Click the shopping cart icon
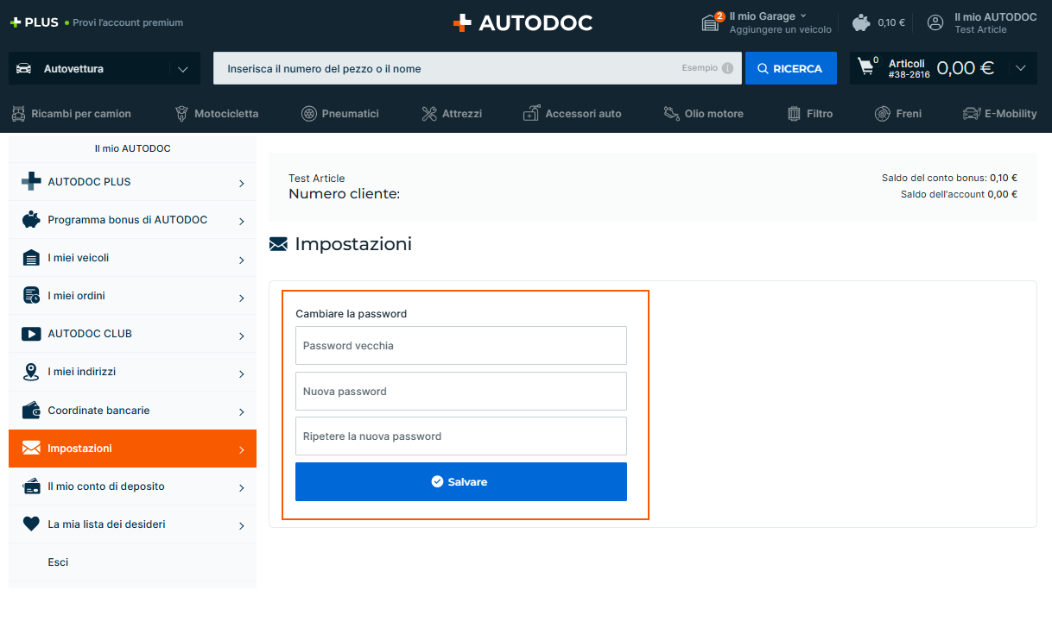 pyautogui.click(x=866, y=68)
